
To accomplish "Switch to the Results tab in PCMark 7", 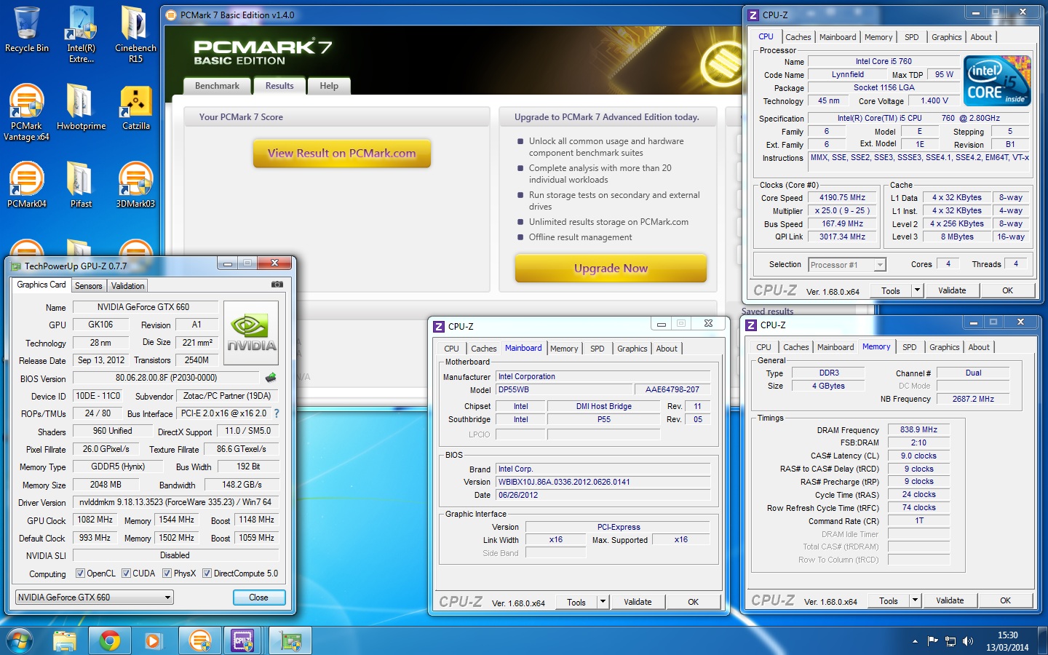I will [279, 86].
